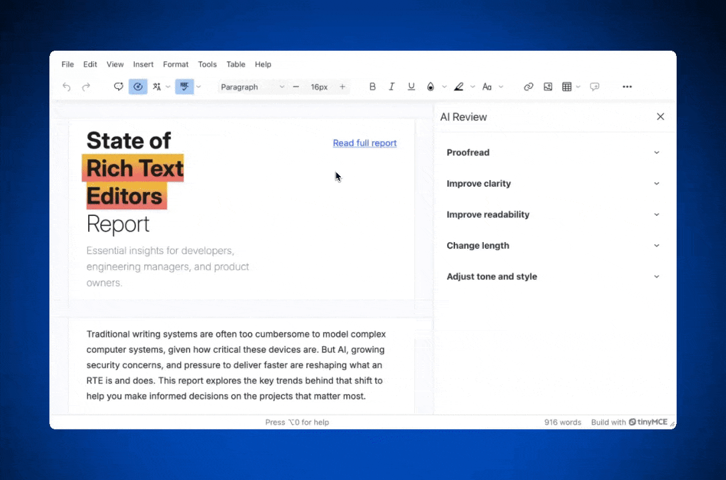Click the table grid icon

pyautogui.click(x=567, y=87)
